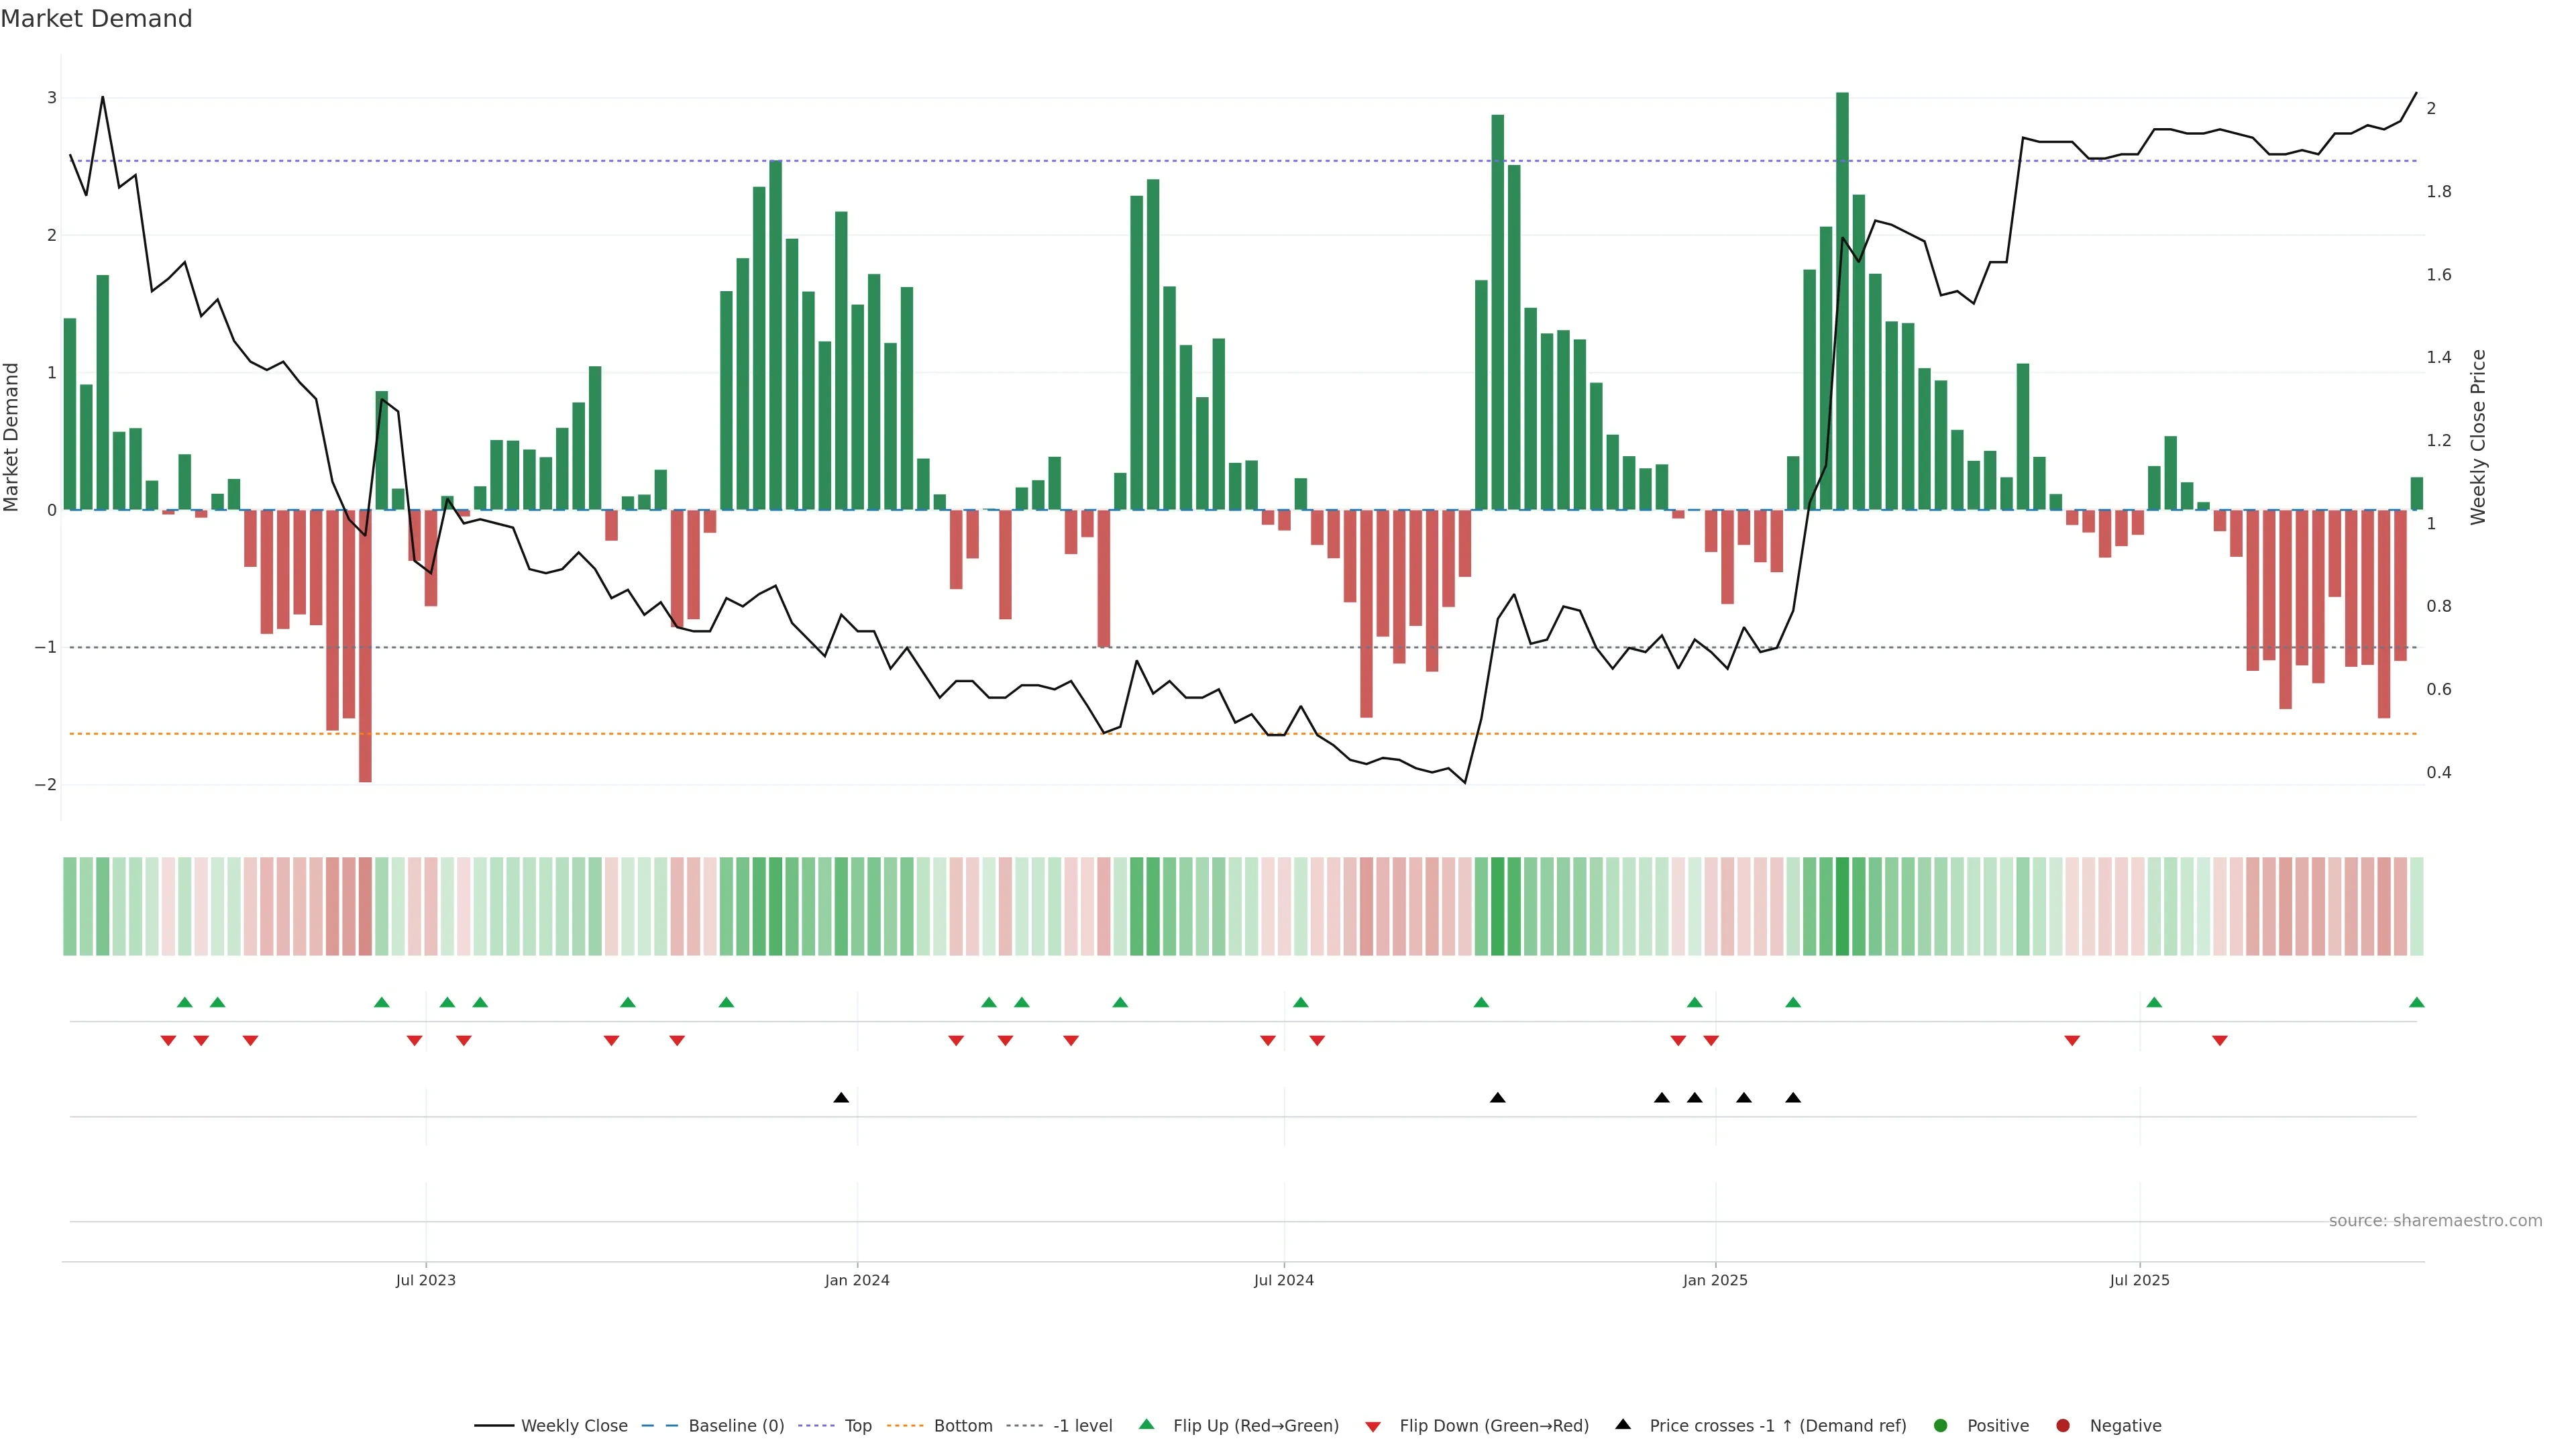Image resolution: width=2576 pixels, height=1449 pixels.
Task: Click the source sharemaestro.com text
Action: coord(2435,1220)
